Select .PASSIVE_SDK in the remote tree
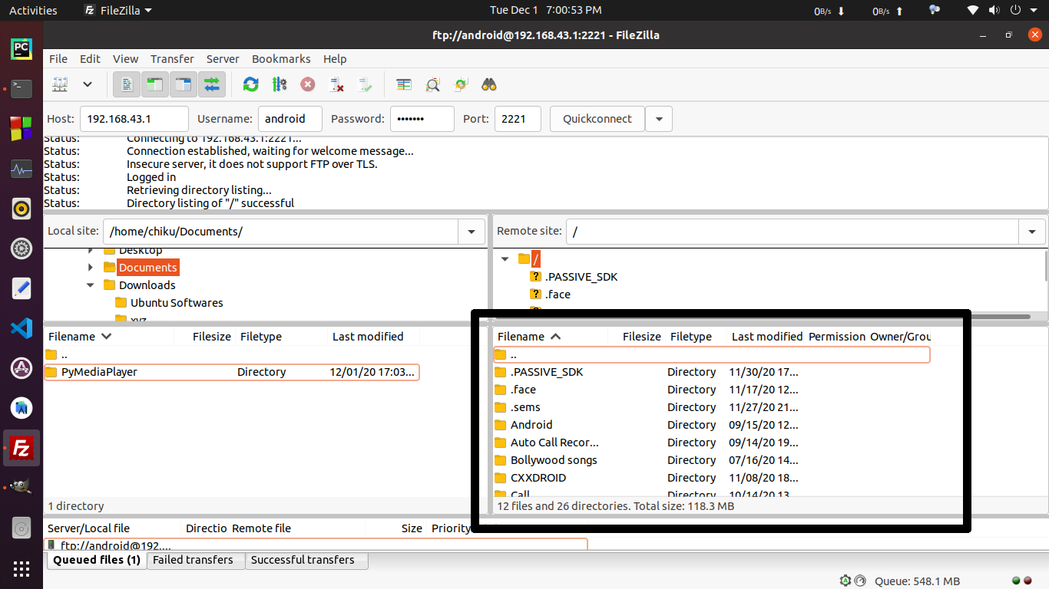The width and height of the screenshot is (1049, 589). [581, 277]
